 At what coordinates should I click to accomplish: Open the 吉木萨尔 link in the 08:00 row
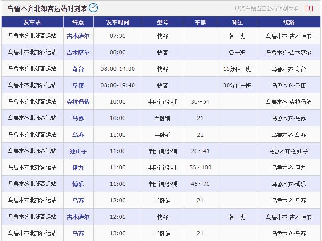78,52
